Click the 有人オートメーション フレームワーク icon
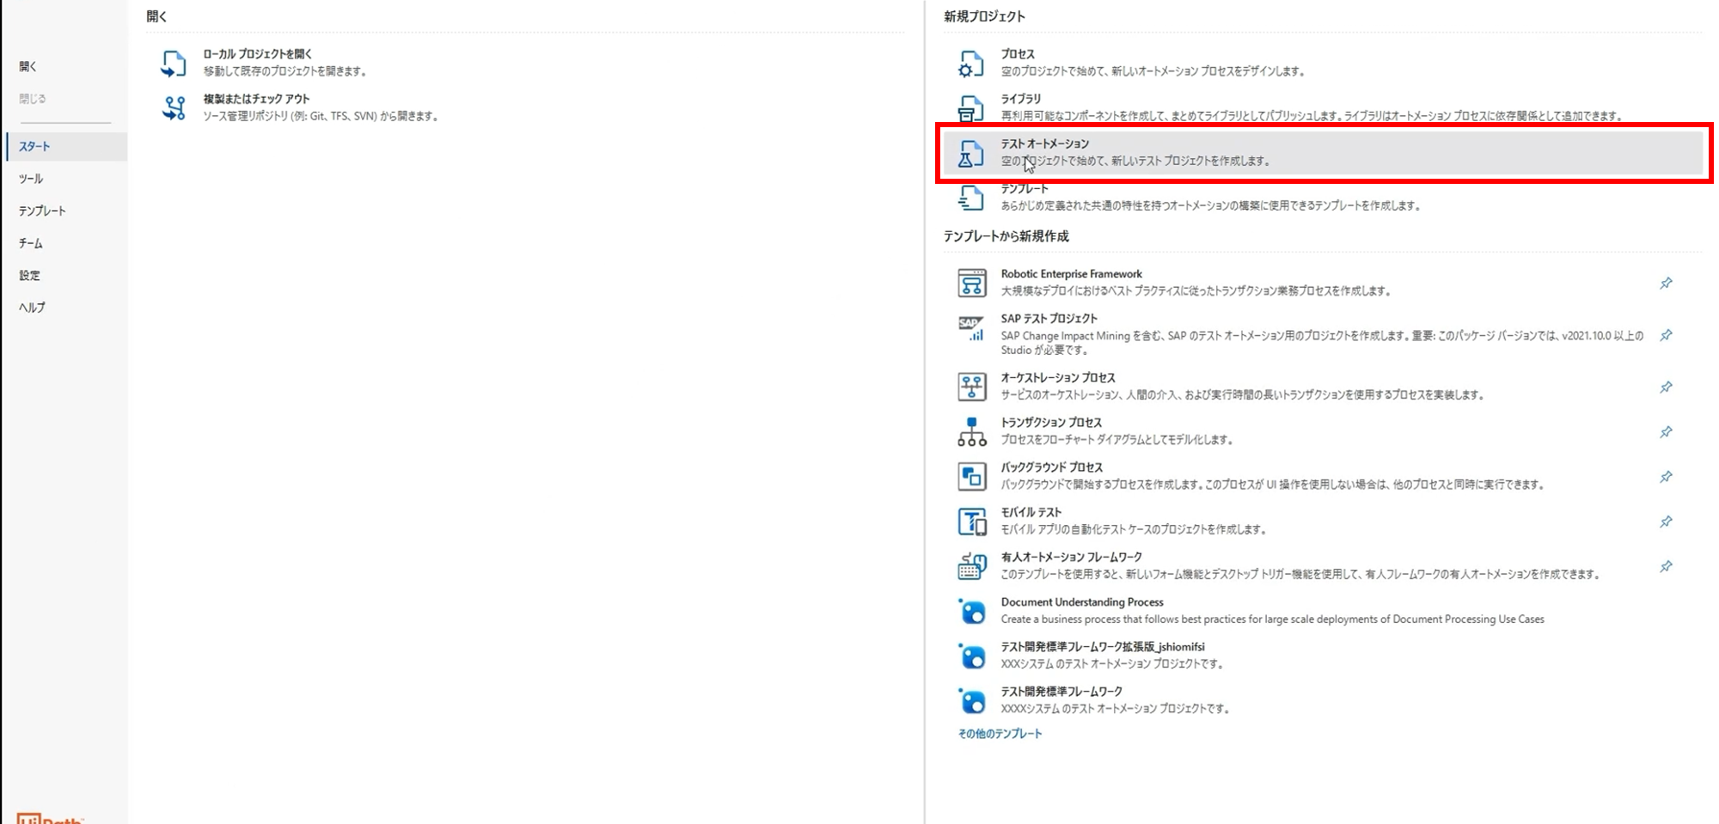This screenshot has width=1719, height=824. click(x=972, y=565)
